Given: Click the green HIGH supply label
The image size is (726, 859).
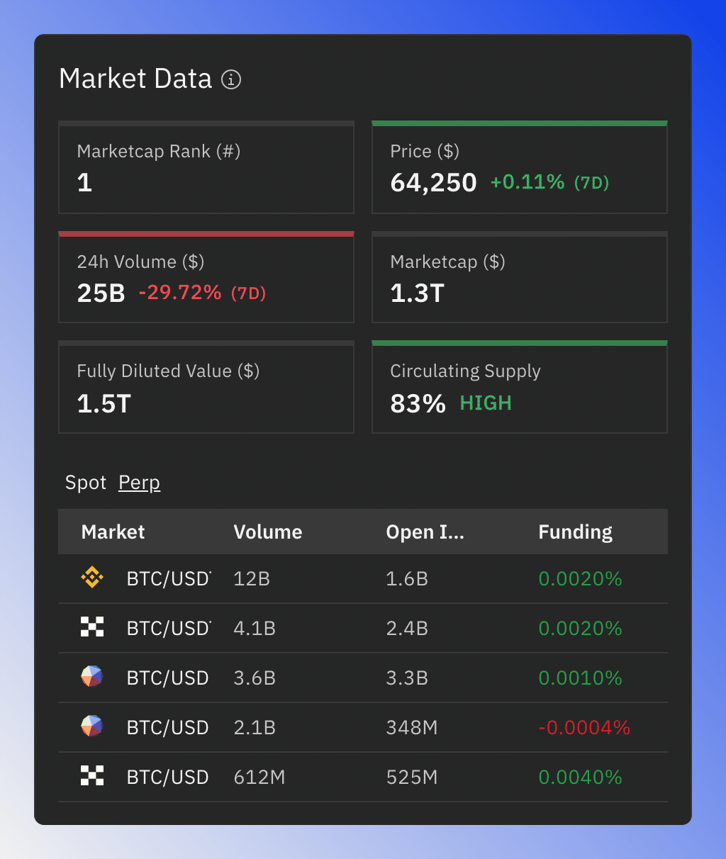Looking at the screenshot, I should point(486,403).
